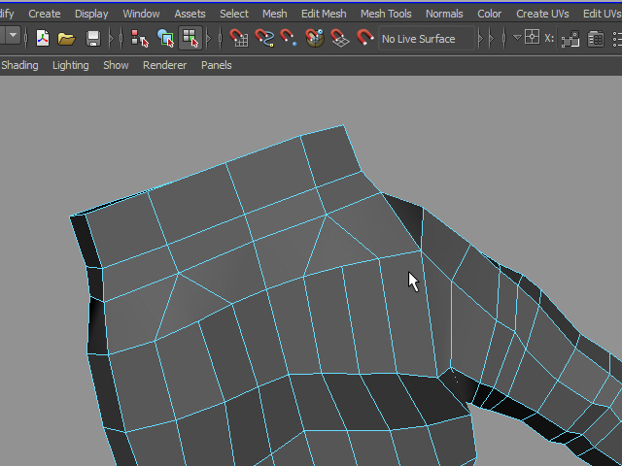Open the input mode dropdown triangle

click(517, 38)
